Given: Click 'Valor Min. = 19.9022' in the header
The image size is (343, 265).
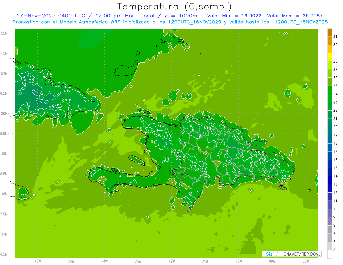Looking at the screenshot, I should [x=235, y=16].
